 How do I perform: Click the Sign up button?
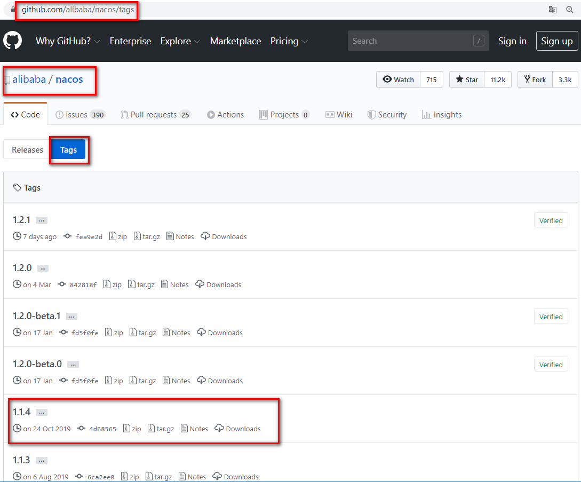[557, 41]
